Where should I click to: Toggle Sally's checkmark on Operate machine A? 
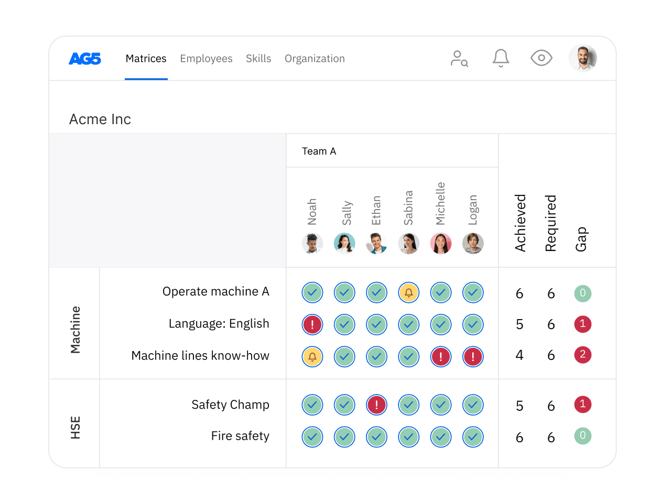pos(344,292)
